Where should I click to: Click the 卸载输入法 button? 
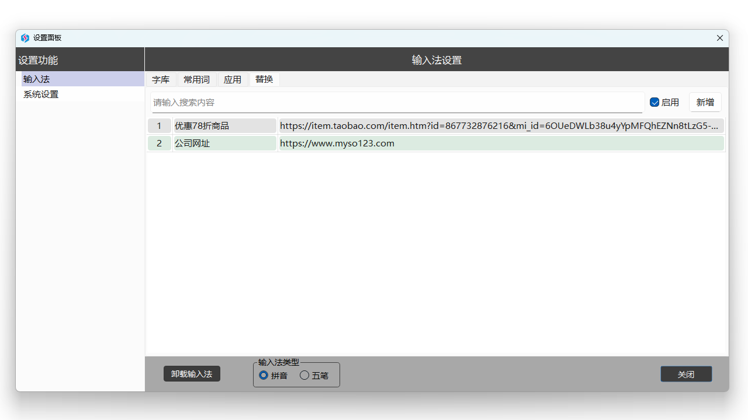[x=192, y=373]
